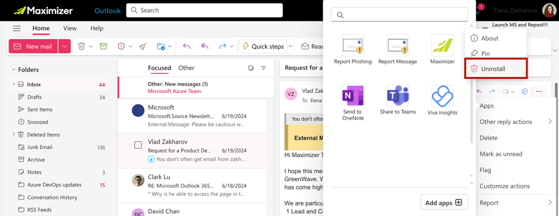Screen dimensions: 559x216
Task: Select the Other inbox tab
Action: (186, 68)
